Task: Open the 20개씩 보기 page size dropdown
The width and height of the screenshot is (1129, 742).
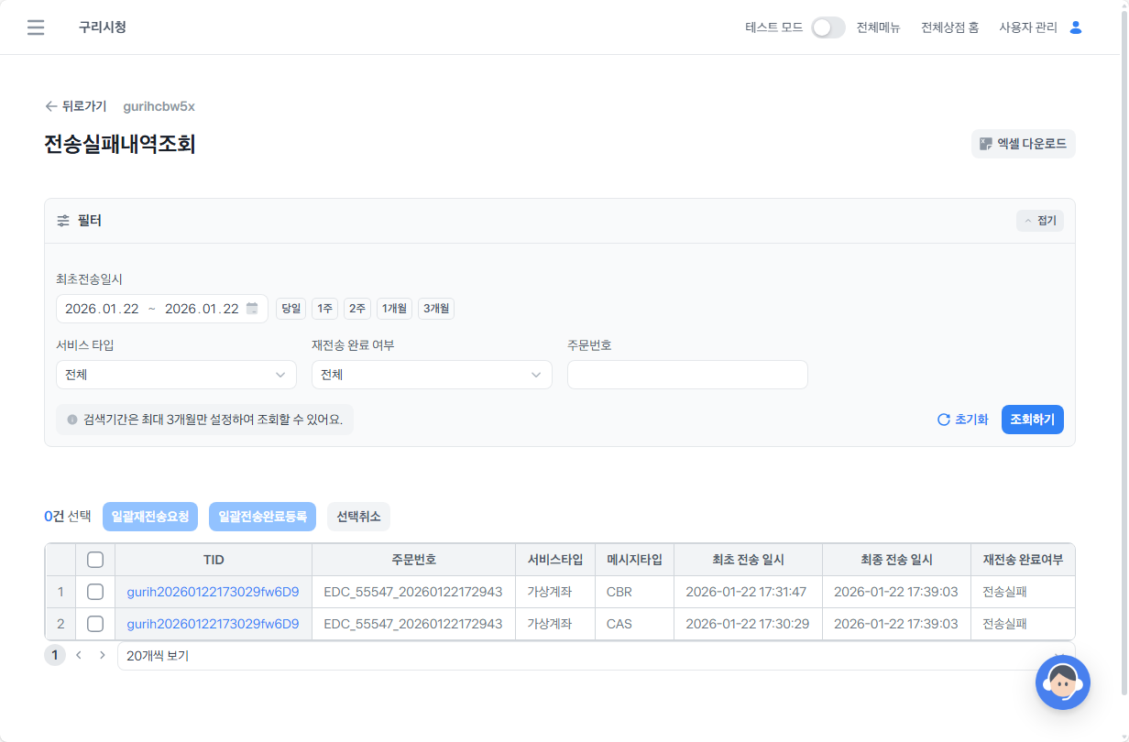Action: [596, 656]
